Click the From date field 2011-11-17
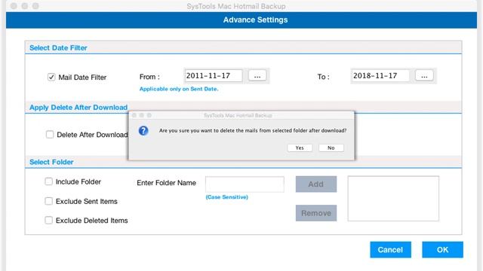The image size is (483, 271). point(214,76)
